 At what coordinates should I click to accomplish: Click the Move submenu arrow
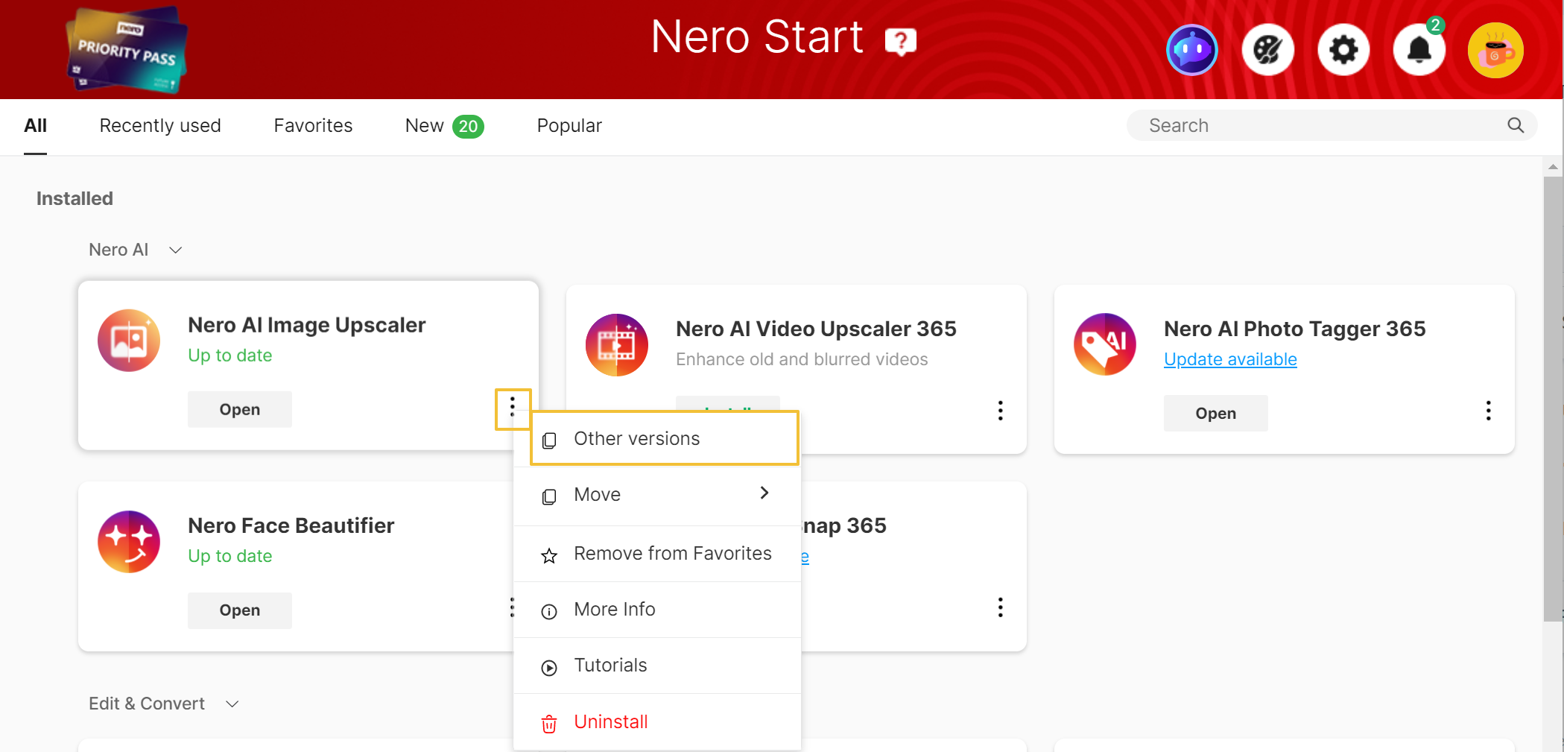tap(764, 493)
